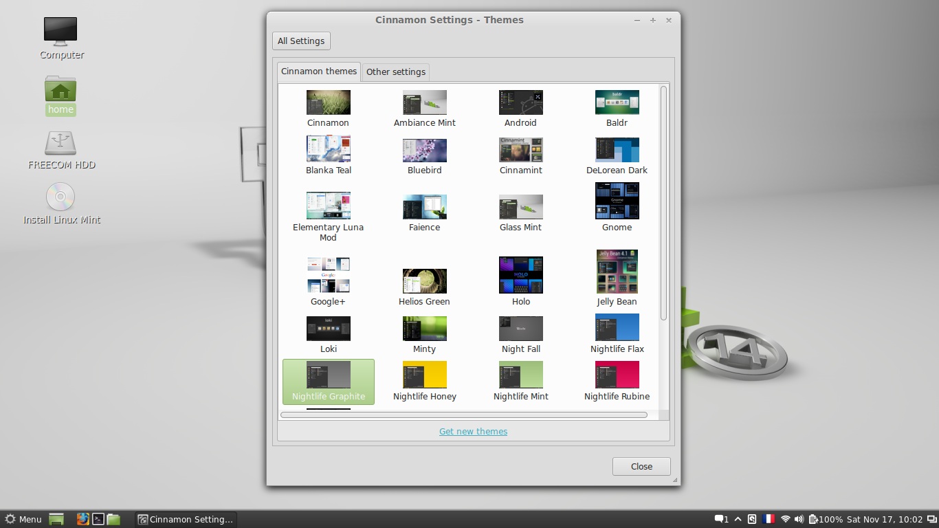Open the French flag keyboard layout
This screenshot has width=939, height=528.
[769, 519]
